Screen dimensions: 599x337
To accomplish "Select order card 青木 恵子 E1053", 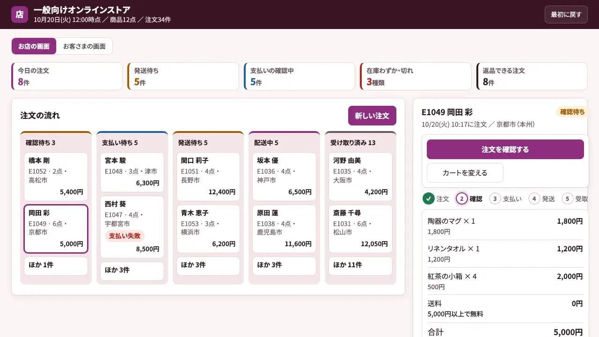I will point(208,229).
